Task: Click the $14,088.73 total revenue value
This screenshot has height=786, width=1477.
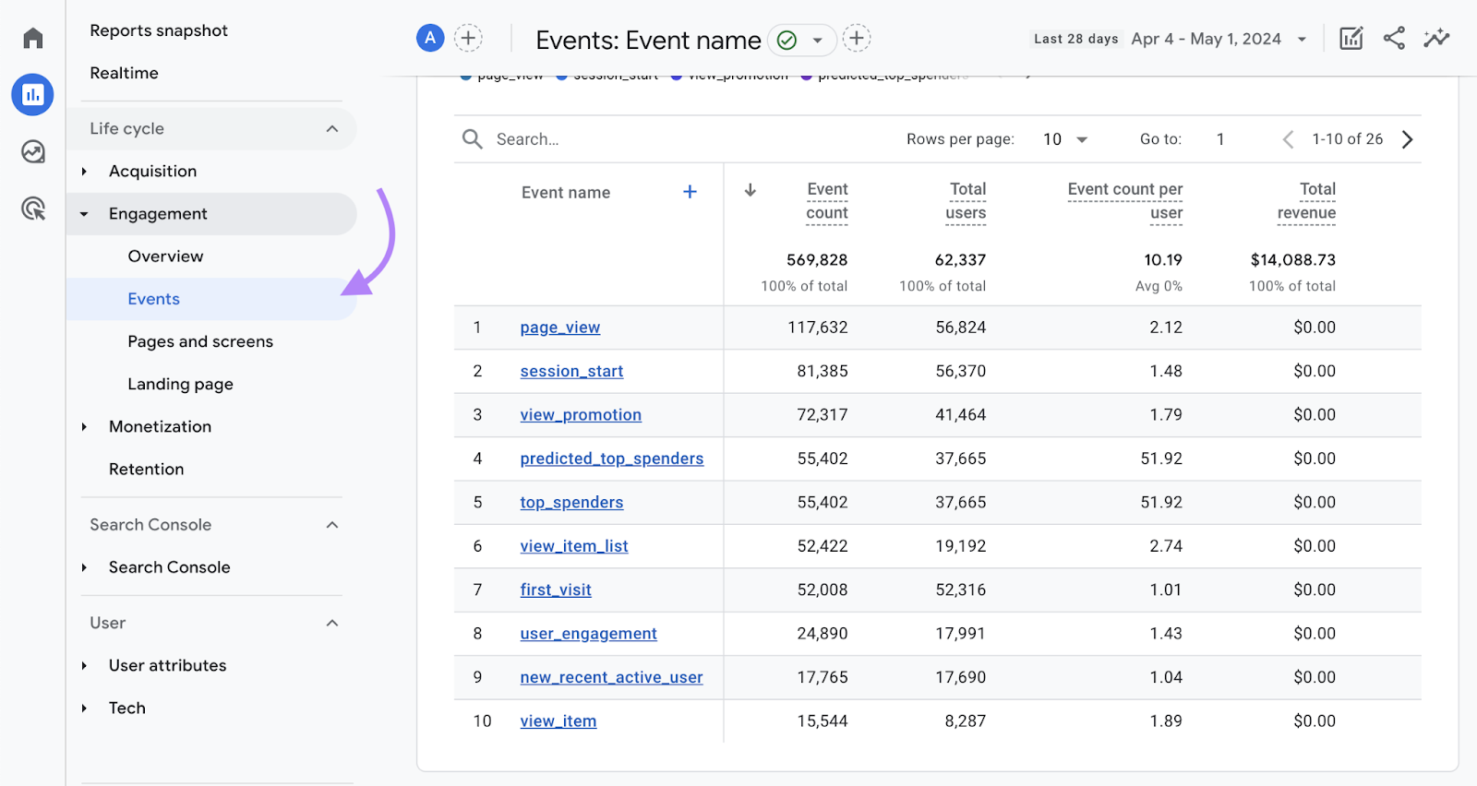Action: 1293,260
